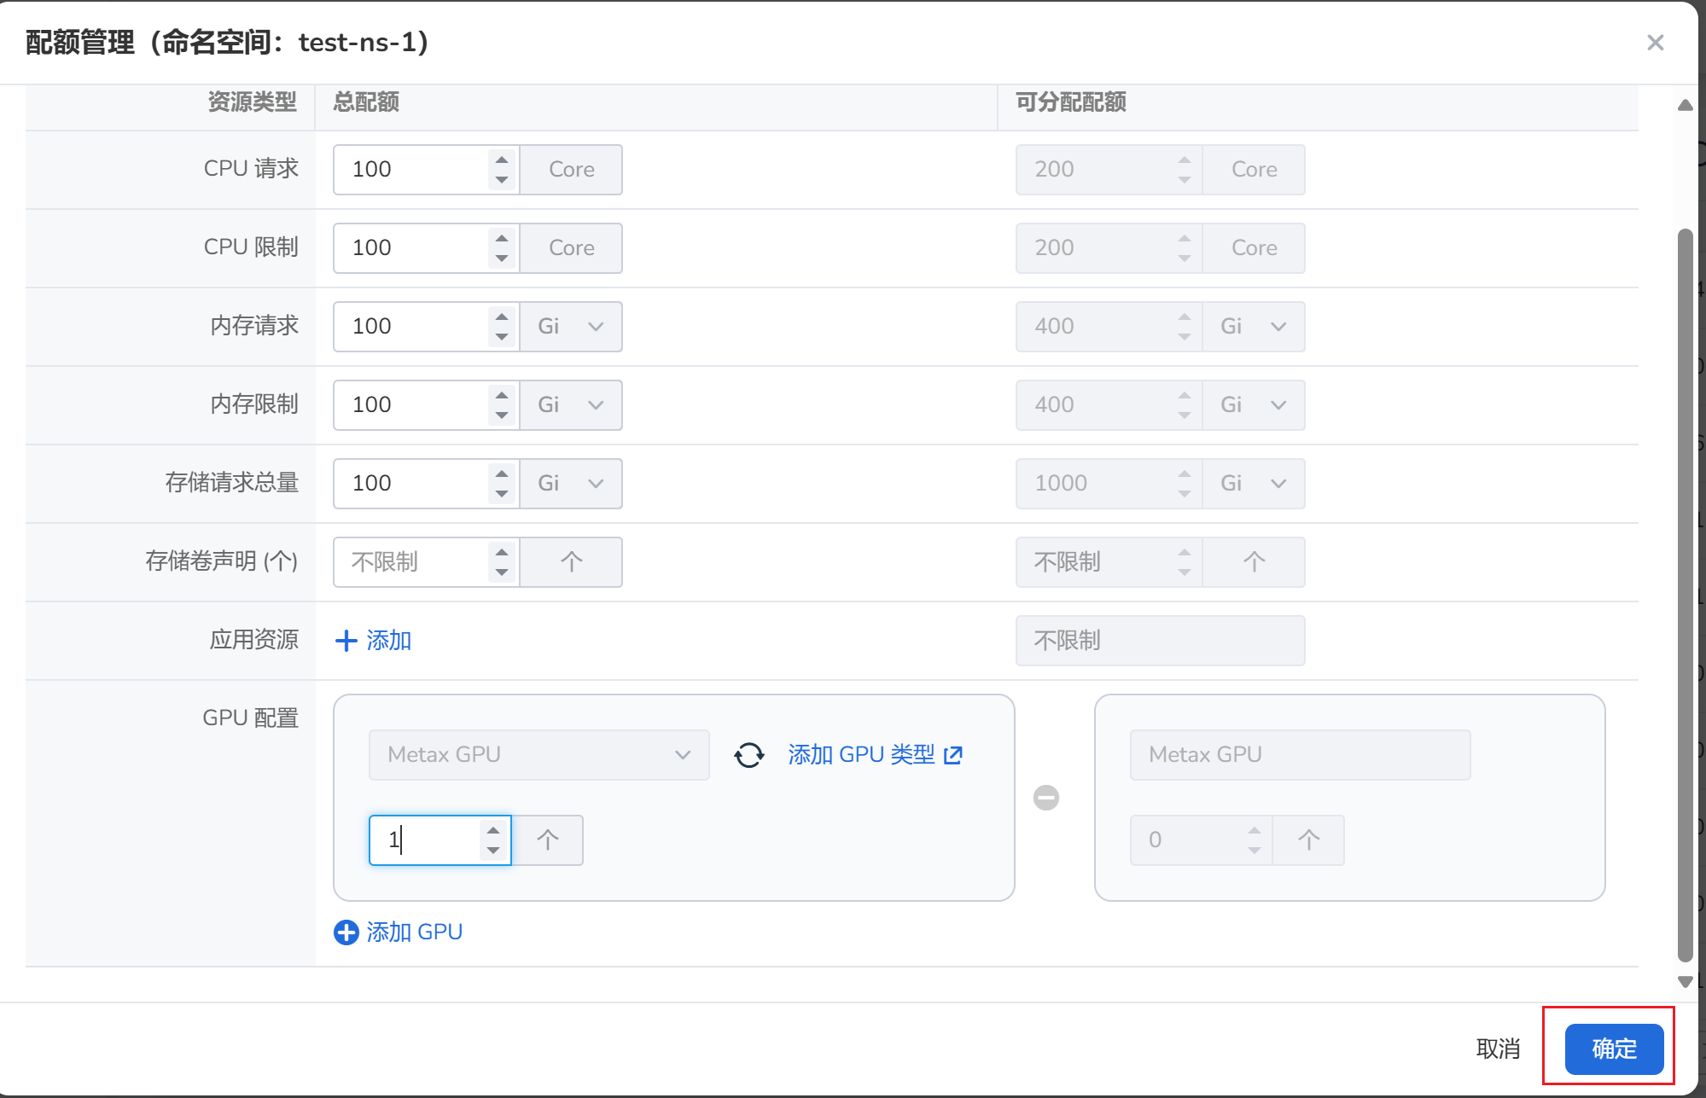Click the 总配额 column header
The width and height of the screenshot is (1706, 1098).
pos(366,102)
